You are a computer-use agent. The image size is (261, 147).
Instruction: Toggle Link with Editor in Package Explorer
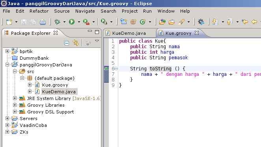[76, 43]
